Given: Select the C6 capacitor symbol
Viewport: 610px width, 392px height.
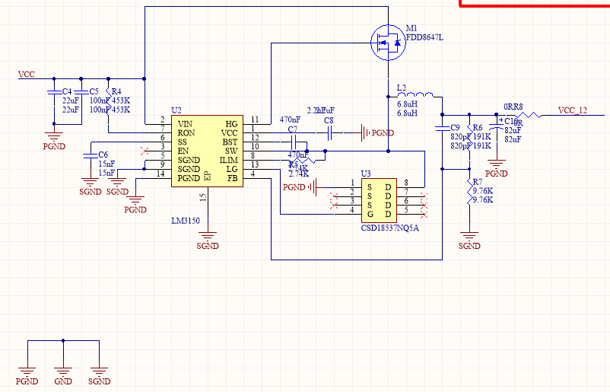Looking at the screenshot, I should pos(91,156).
